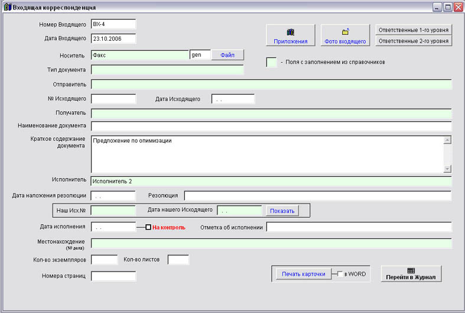Image resolution: width=465 pixels, height=313 pixels.
Task: Open Приложения attachments button
Action: click(x=290, y=36)
